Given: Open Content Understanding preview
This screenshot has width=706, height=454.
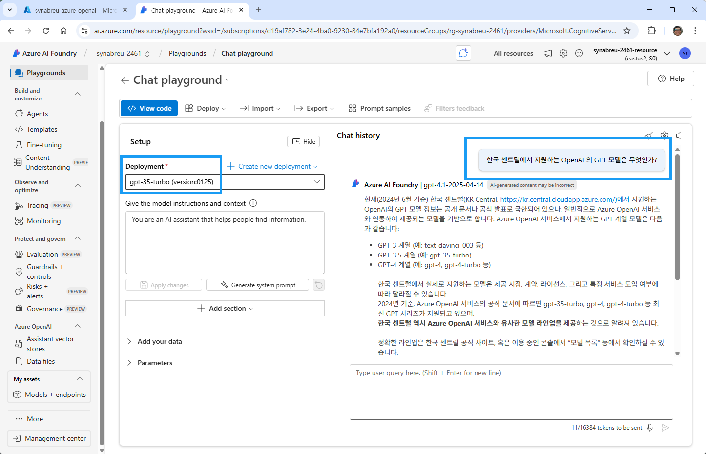Looking at the screenshot, I should 51,162.
